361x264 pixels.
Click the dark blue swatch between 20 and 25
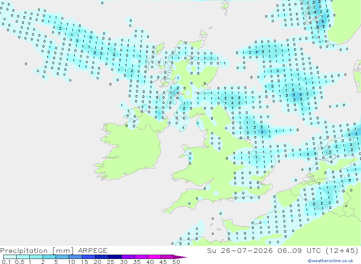(102, 257)
